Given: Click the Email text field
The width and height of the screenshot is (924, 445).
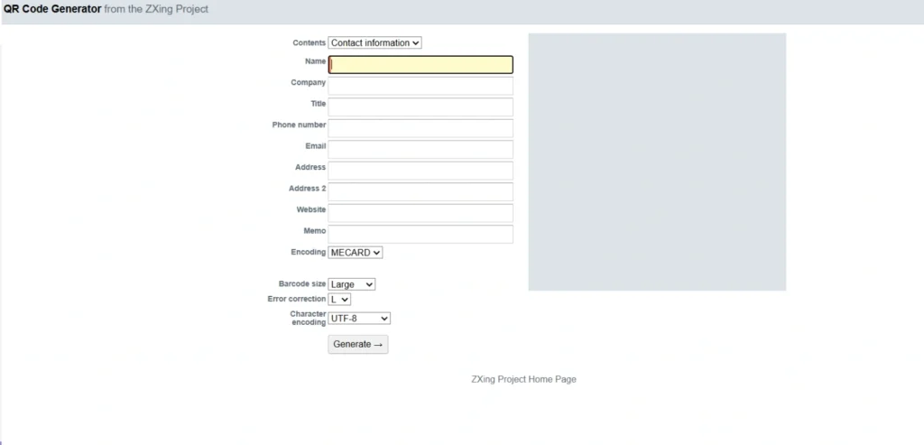Looking at the screenshot, I should coord(420,150).
